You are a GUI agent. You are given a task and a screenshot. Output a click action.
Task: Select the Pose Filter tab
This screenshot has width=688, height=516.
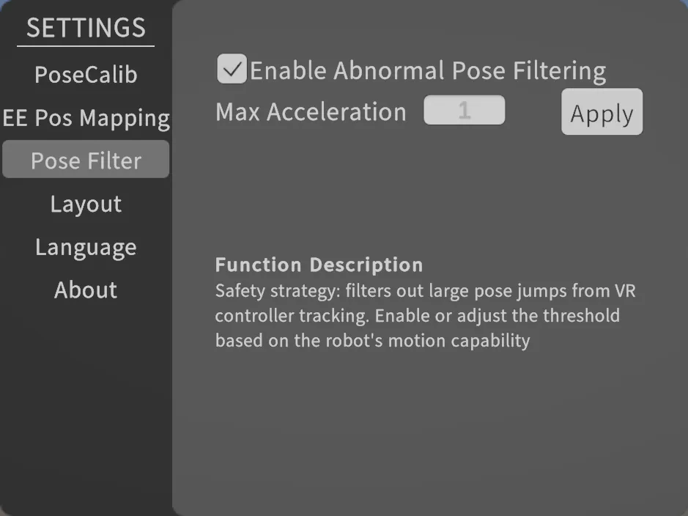tap(86, 160)
